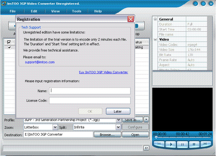
Task: Click the black video preview area
Action: point(182,109)
